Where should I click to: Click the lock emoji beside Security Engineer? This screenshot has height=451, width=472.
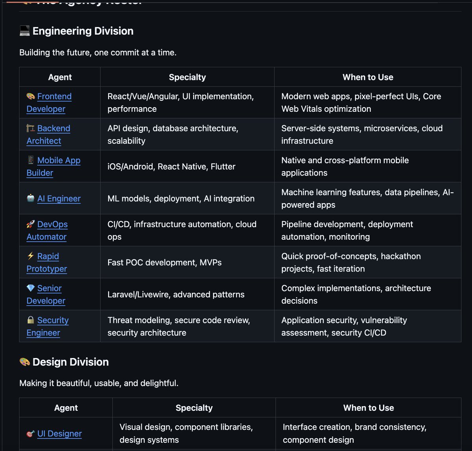pyautogui.click(x=31, y=320)
